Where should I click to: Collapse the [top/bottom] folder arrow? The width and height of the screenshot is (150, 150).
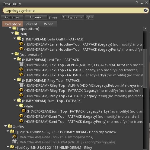tap(10, 28)
